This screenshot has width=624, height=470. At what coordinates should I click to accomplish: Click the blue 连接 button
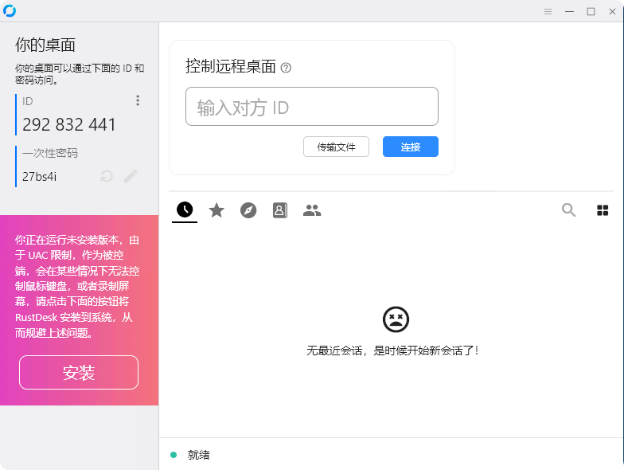(411, 147)
